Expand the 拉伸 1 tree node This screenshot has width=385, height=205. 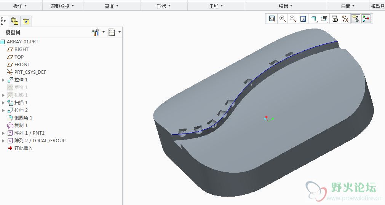(3, 80)
